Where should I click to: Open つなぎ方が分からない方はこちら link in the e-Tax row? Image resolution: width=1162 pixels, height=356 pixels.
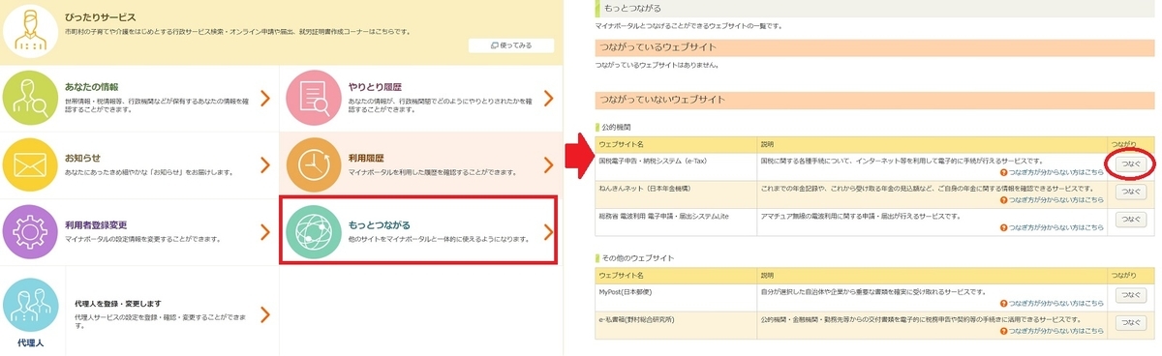(1057, 172)
